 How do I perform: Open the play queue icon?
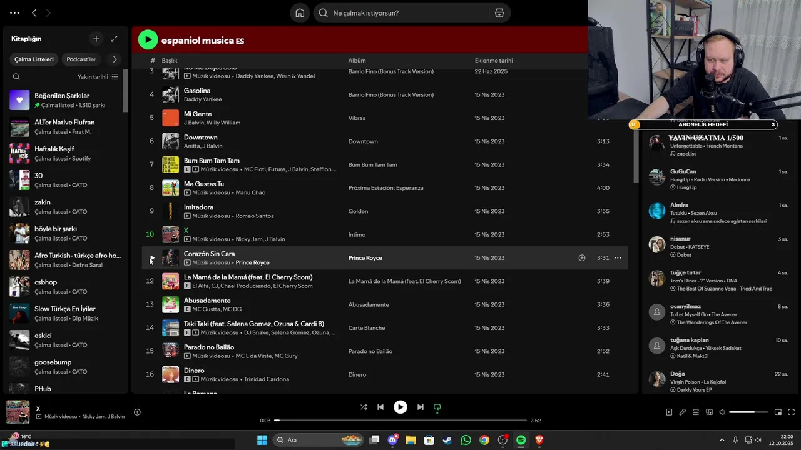click(x=696, y=412)
